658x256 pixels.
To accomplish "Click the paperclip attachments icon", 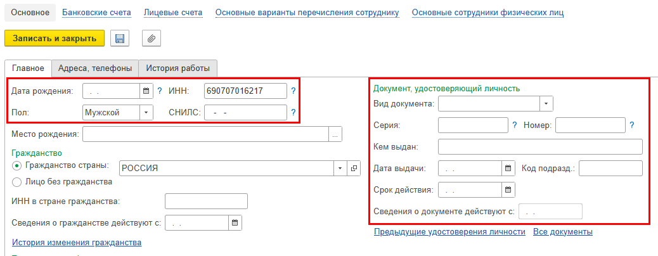I will click(151, 39).
